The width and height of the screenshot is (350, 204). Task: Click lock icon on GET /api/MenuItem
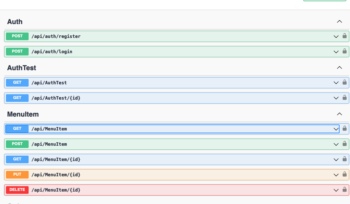click(344, 128)
